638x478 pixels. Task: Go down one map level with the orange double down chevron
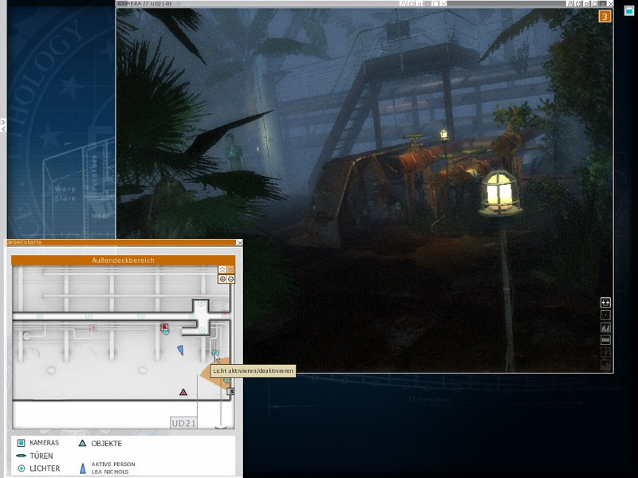click(230, 269)
